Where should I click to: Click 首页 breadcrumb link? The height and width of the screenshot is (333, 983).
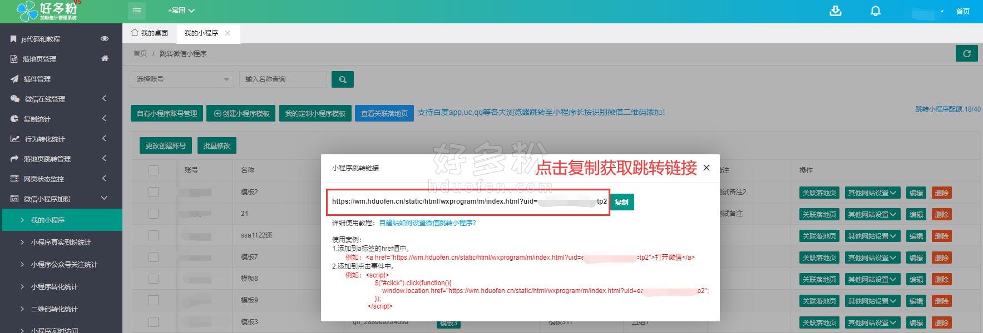140,54
